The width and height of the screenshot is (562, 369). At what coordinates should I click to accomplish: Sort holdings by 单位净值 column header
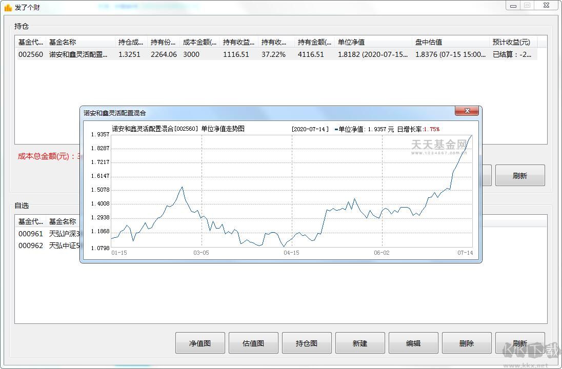372,42
